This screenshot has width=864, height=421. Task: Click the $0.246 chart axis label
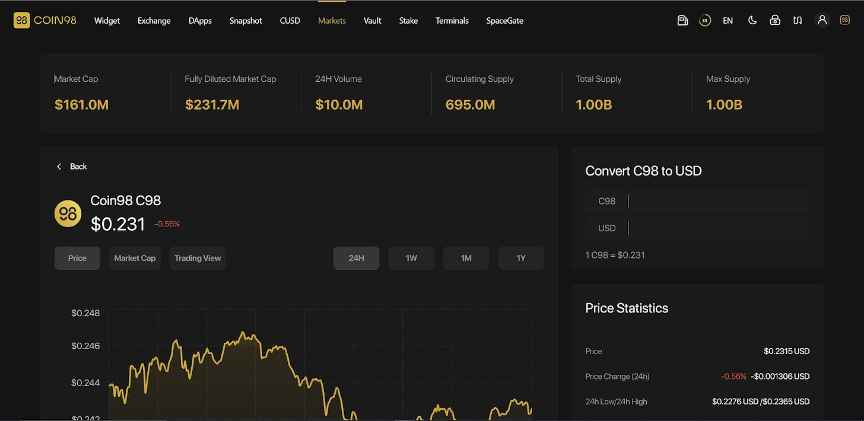click(85, 346)
